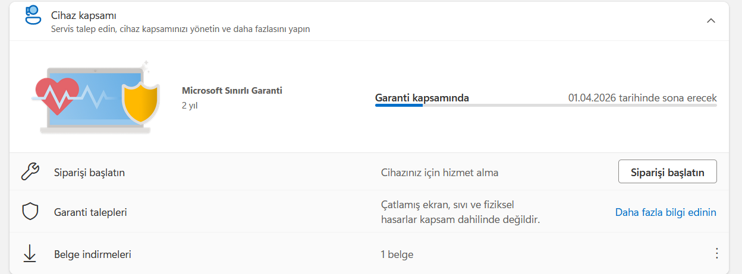This screenshot has height=274, width=742.
Task: Click the Cihaz kapsamı support icon
Action: pos(33,14)
